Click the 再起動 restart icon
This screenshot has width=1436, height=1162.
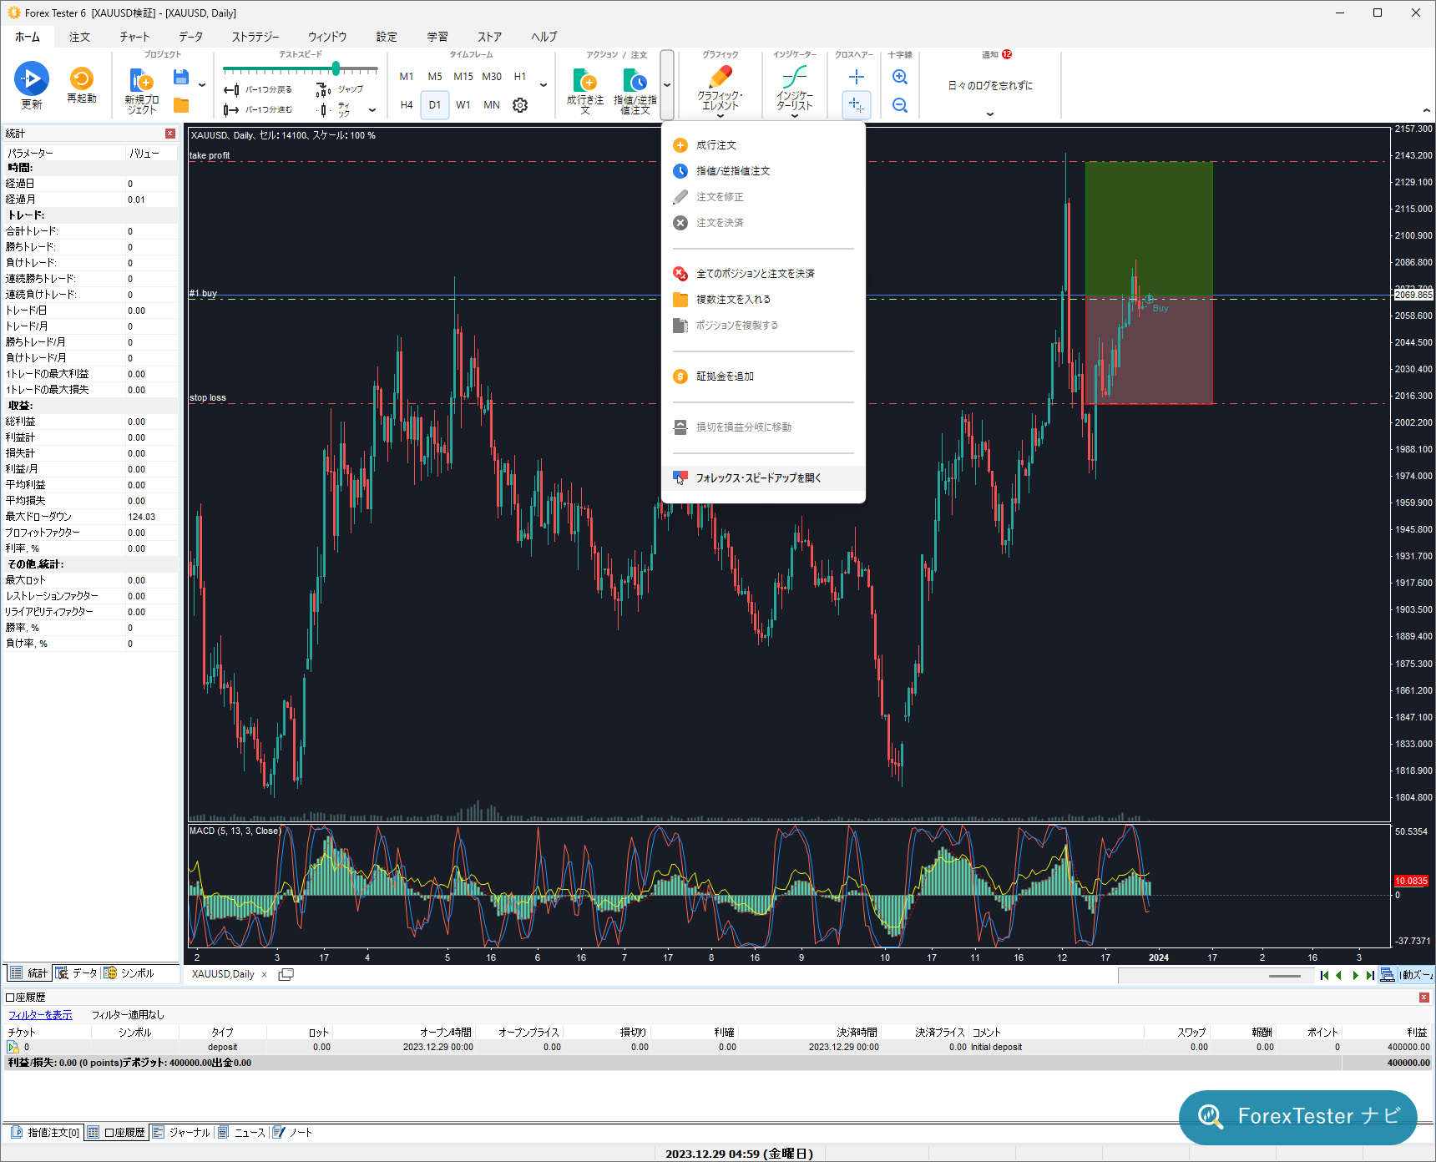pos(82,78)
